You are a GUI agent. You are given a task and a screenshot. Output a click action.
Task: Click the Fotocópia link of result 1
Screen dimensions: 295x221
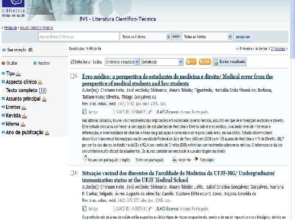[207, 160]
